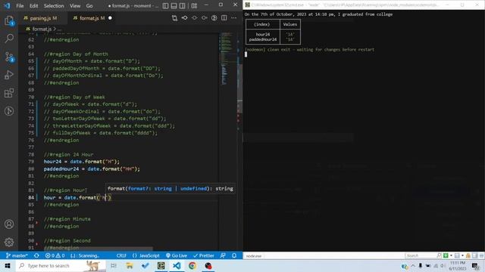Image resolution: width=485 pixels, height=272 pixels.
Task: Click the editor horizontal scrollbar
Action: (x=99, y=249)
